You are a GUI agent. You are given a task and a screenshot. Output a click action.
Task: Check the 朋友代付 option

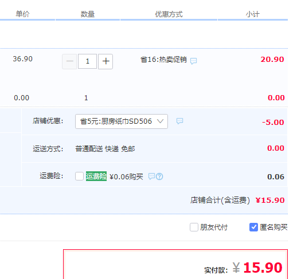pos(194,227)
